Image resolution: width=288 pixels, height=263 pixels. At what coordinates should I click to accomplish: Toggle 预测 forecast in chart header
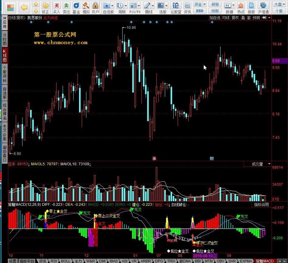point(256,18)
